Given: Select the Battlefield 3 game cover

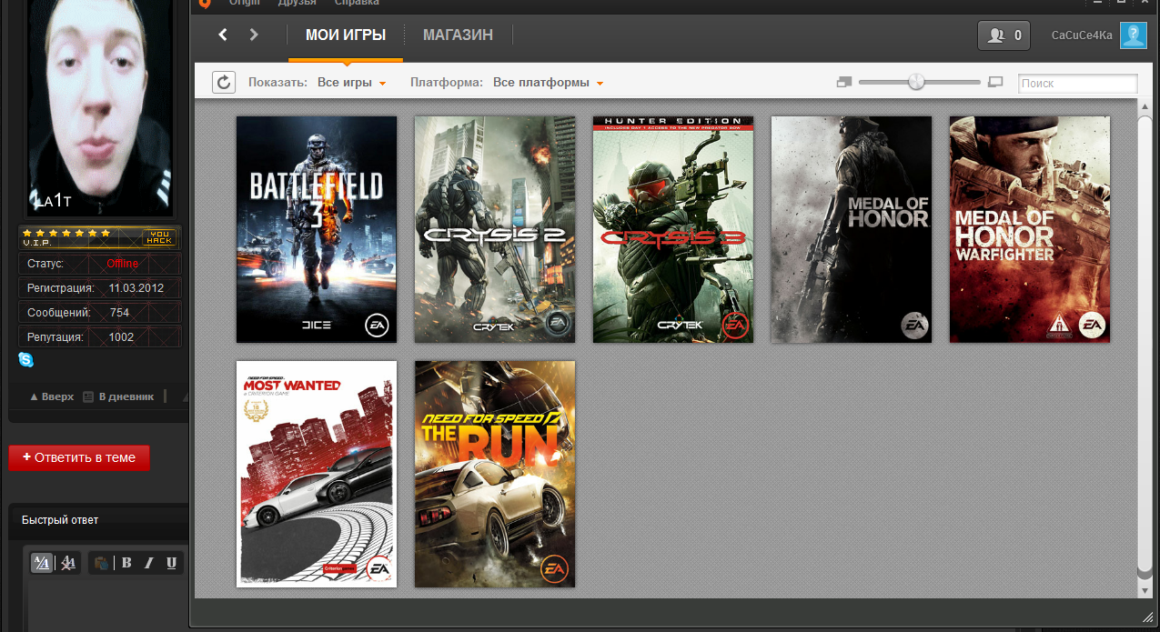Looking at the screenshot, I should click(317, 229).
